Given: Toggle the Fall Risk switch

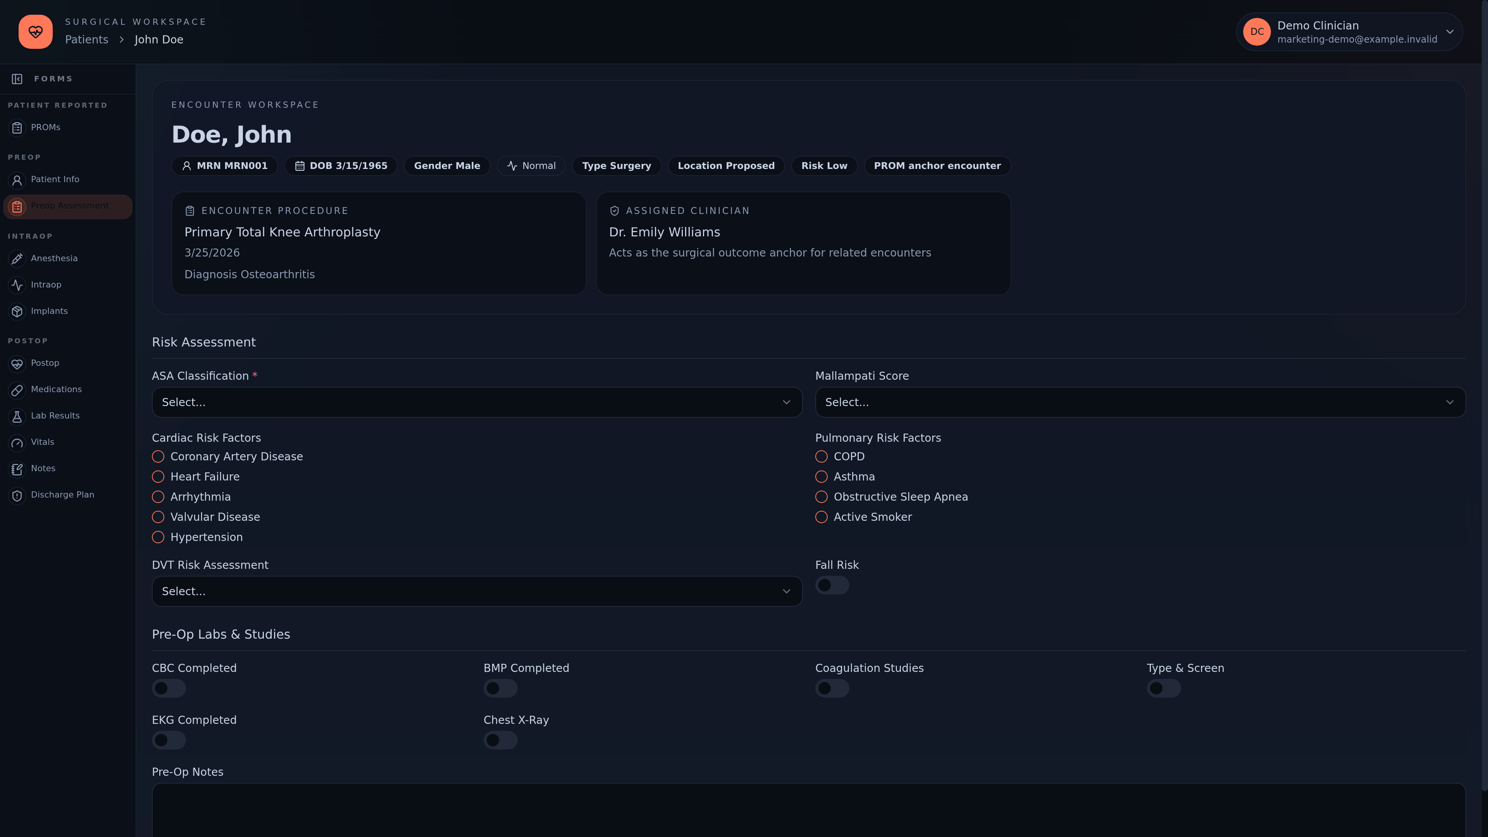Looking at the screenshot, I should [x=832, y=585].
